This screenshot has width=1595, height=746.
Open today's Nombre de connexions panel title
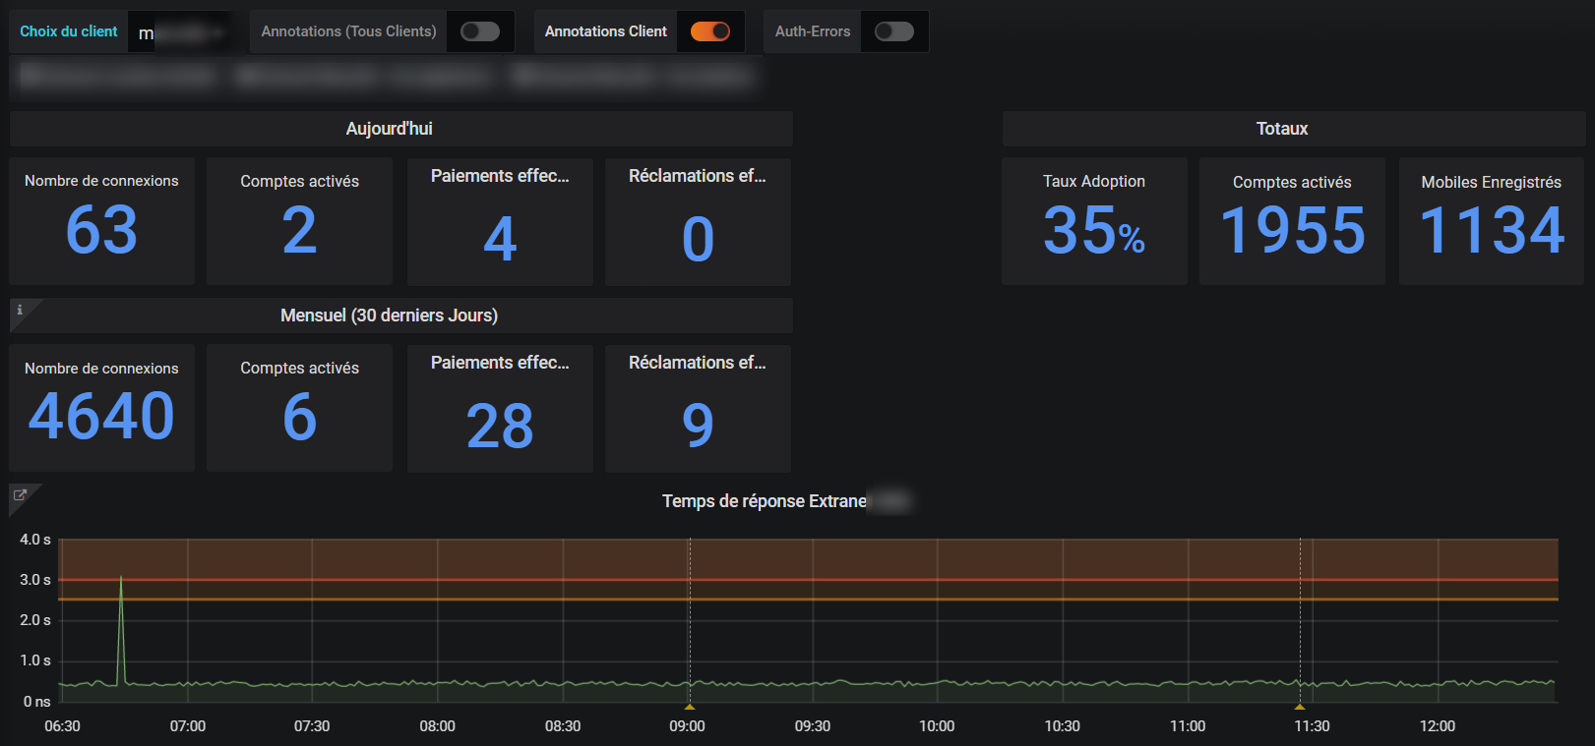pyautogui.click(x=101, y=181)
